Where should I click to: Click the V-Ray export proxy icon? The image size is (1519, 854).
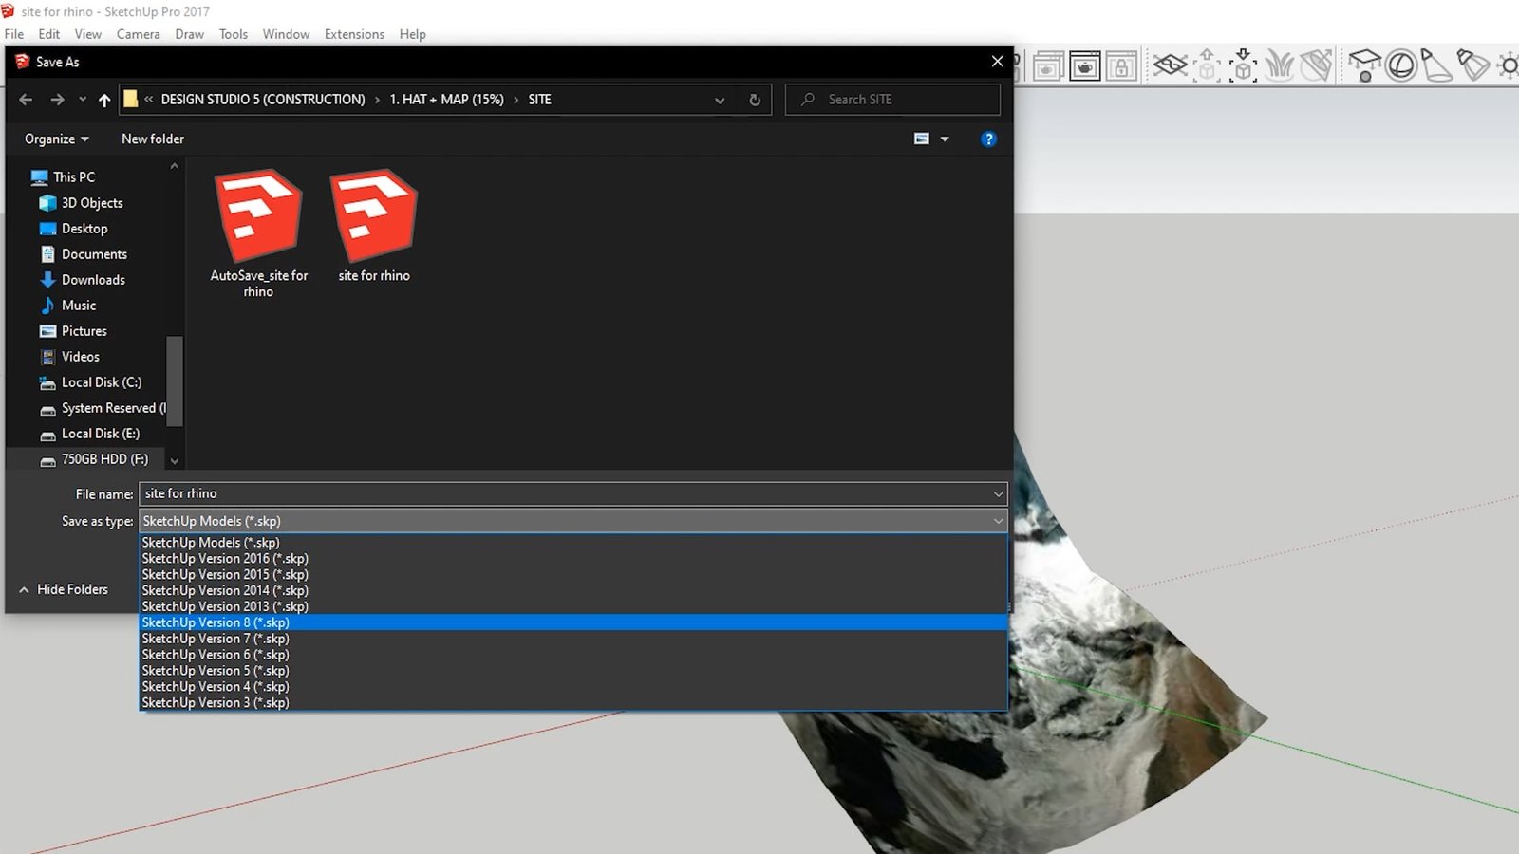pos(1207,65)
